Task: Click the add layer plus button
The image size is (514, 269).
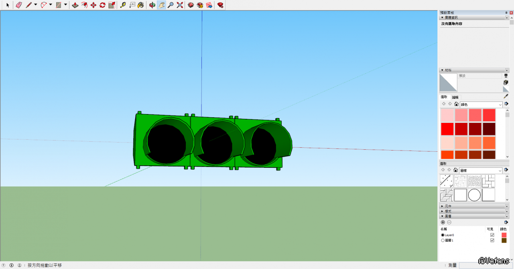Action: (x=443, y=222)
